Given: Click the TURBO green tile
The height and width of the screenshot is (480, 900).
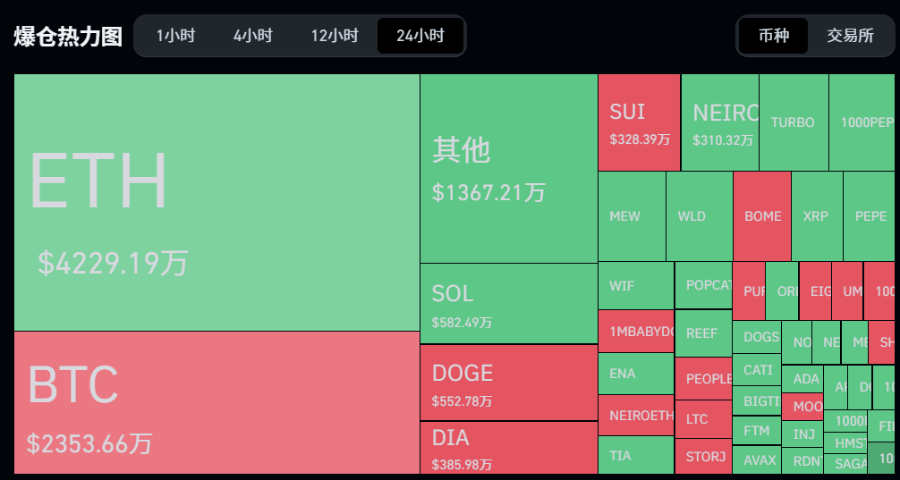Looking at the screenshot, I should click(x=794, y=122).
